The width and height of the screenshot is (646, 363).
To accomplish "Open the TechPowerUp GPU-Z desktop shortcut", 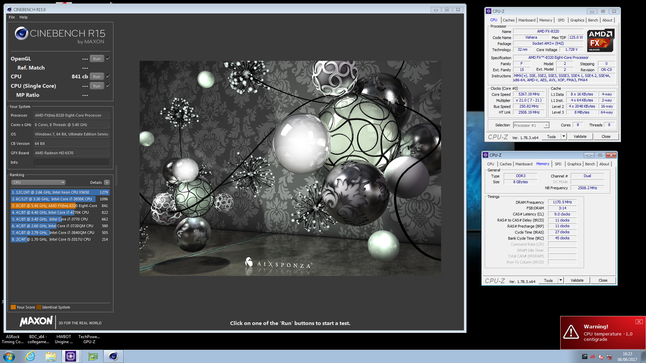I will [89, 339].
